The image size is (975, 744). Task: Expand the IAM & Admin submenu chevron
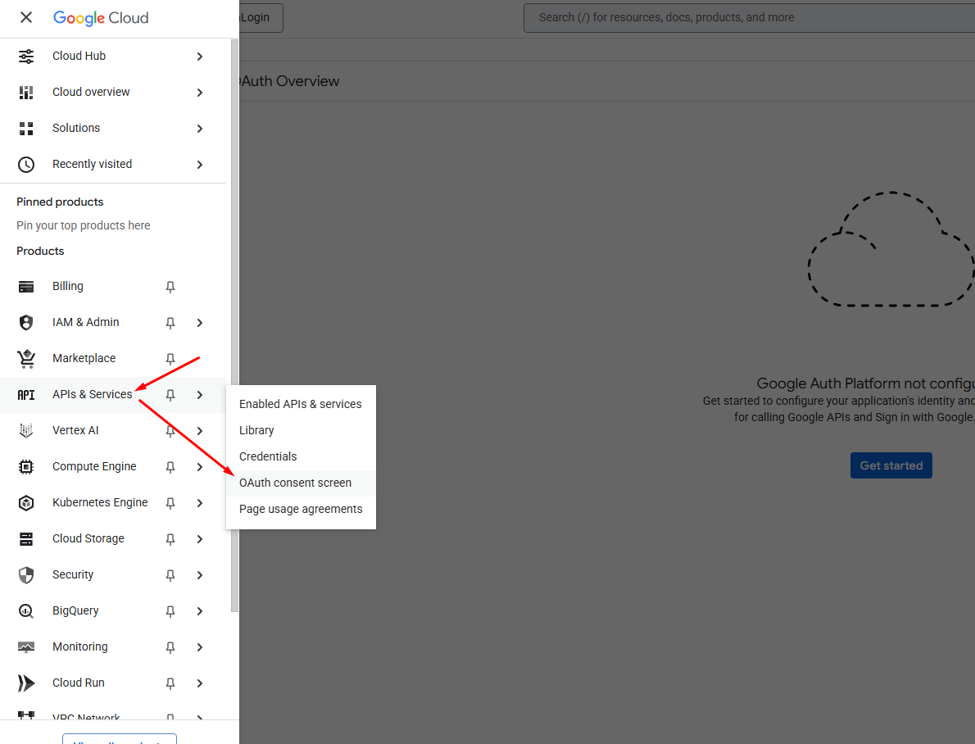[200, 323]
